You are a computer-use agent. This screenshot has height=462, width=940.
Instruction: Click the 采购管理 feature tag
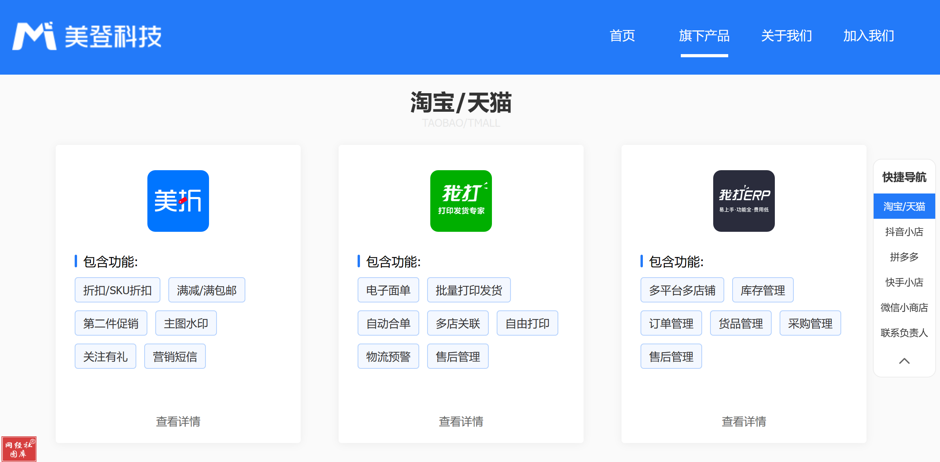point(810,323)
